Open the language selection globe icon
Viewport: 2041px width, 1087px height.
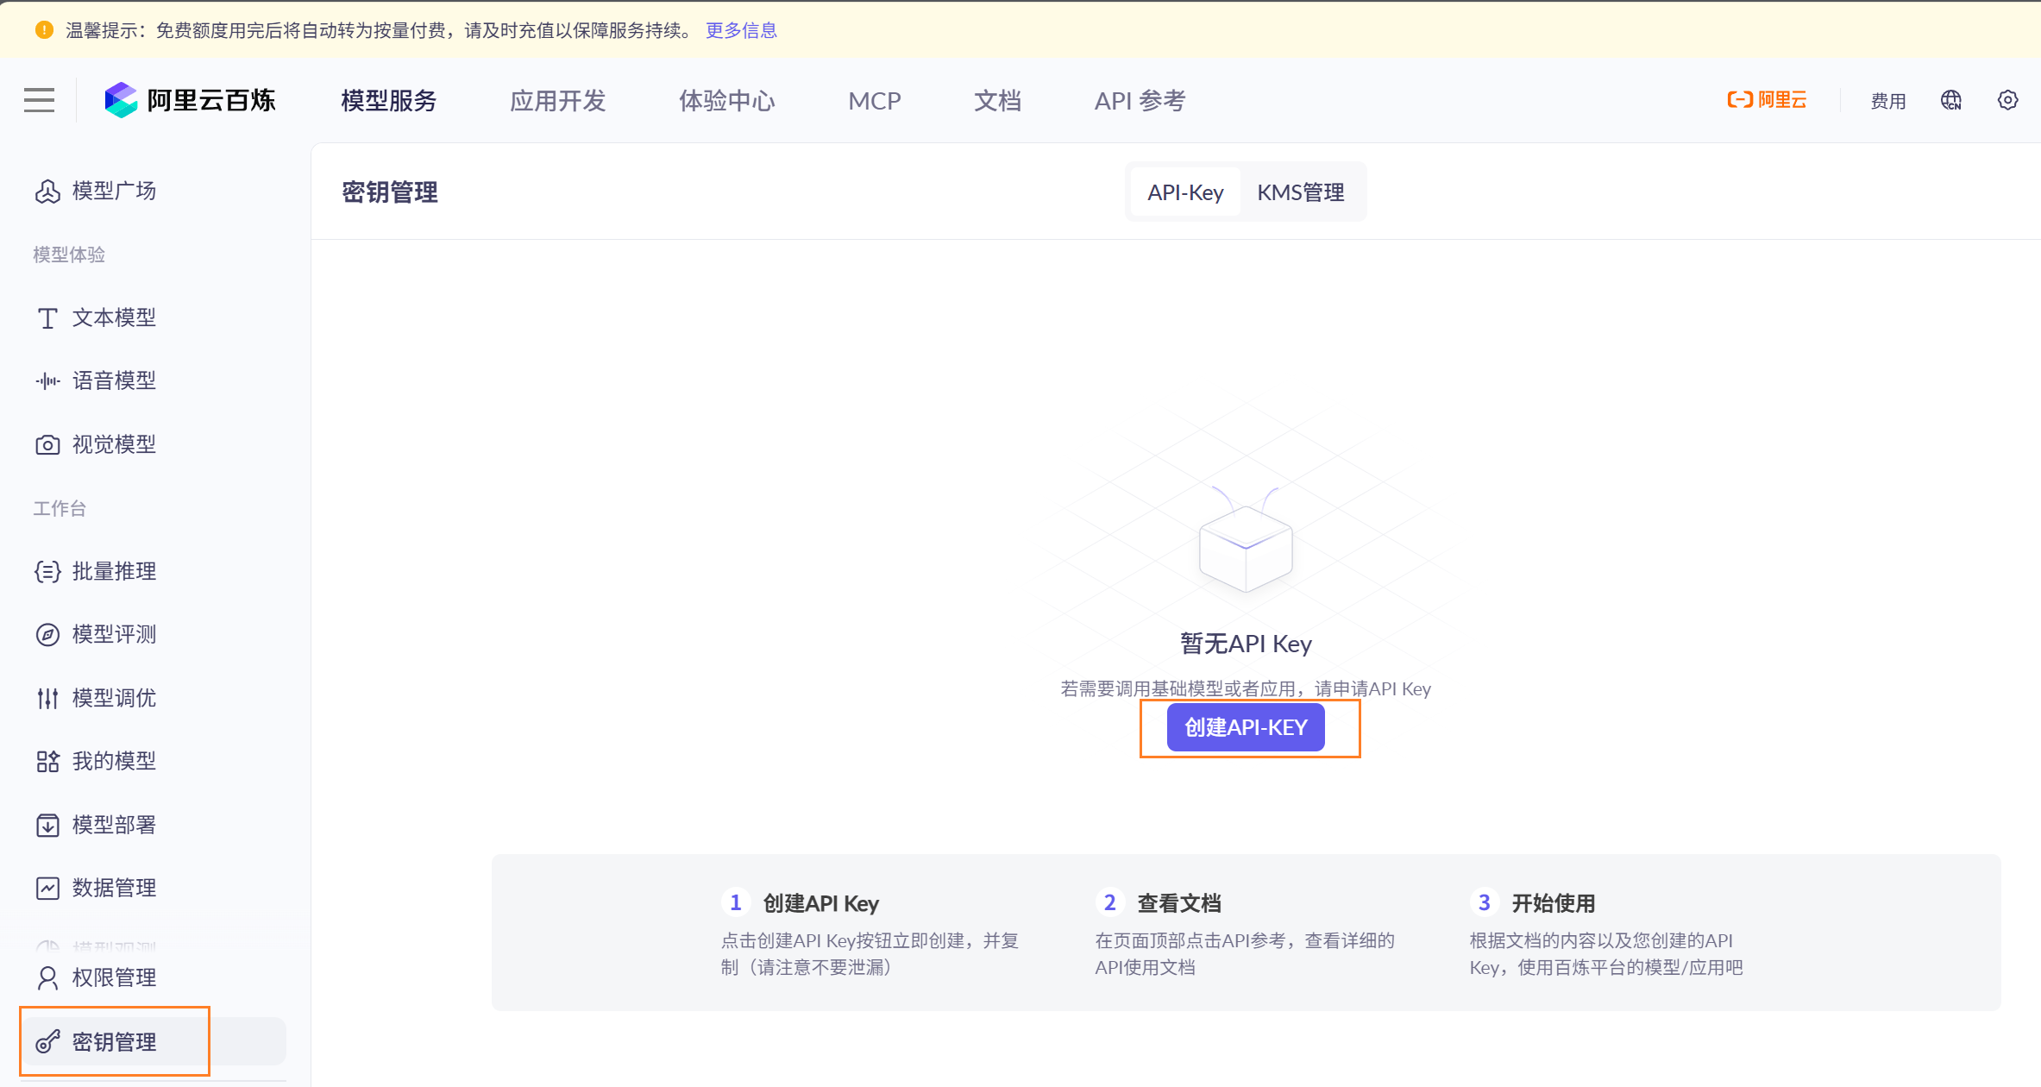point(1950,100)
